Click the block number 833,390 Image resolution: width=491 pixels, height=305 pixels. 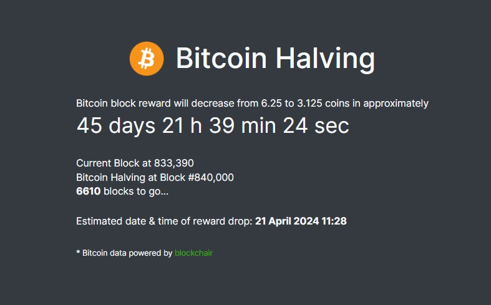tap(174, 163)
